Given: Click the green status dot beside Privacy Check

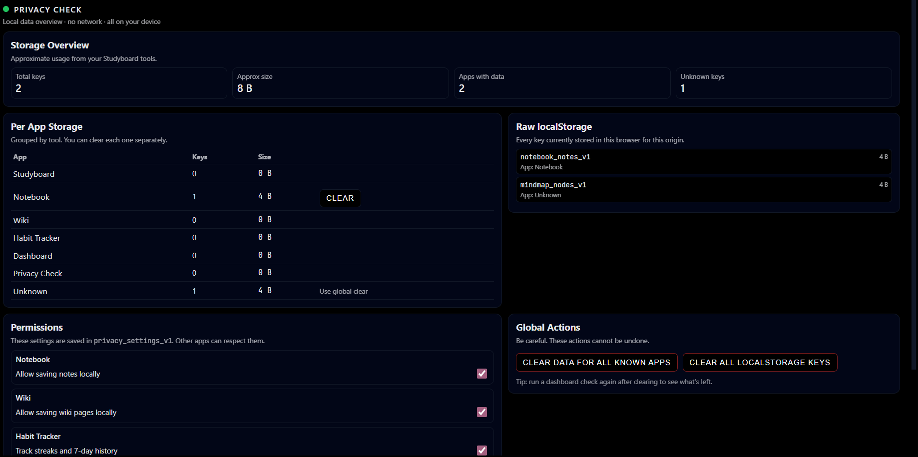Looking at the screenshot, I should [6, 9].
